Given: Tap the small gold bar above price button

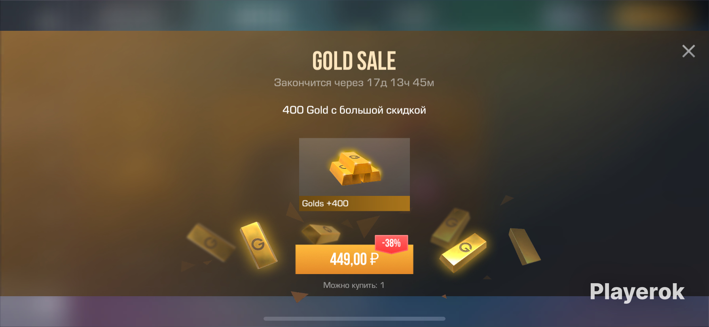Looking at the screenshot, I should [x=321, y=233].
